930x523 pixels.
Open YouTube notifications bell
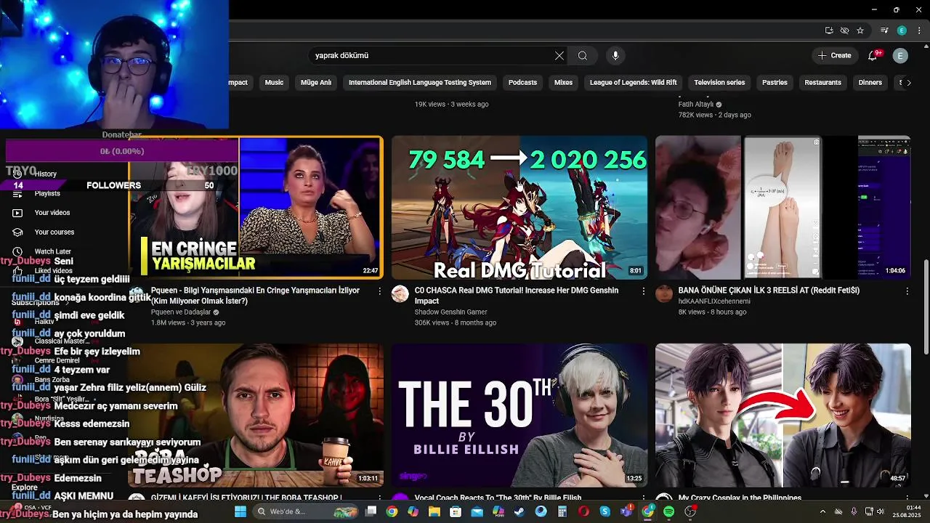(x=873, y=55)
